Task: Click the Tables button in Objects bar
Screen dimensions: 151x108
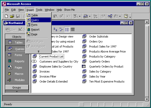Action: 16,42
